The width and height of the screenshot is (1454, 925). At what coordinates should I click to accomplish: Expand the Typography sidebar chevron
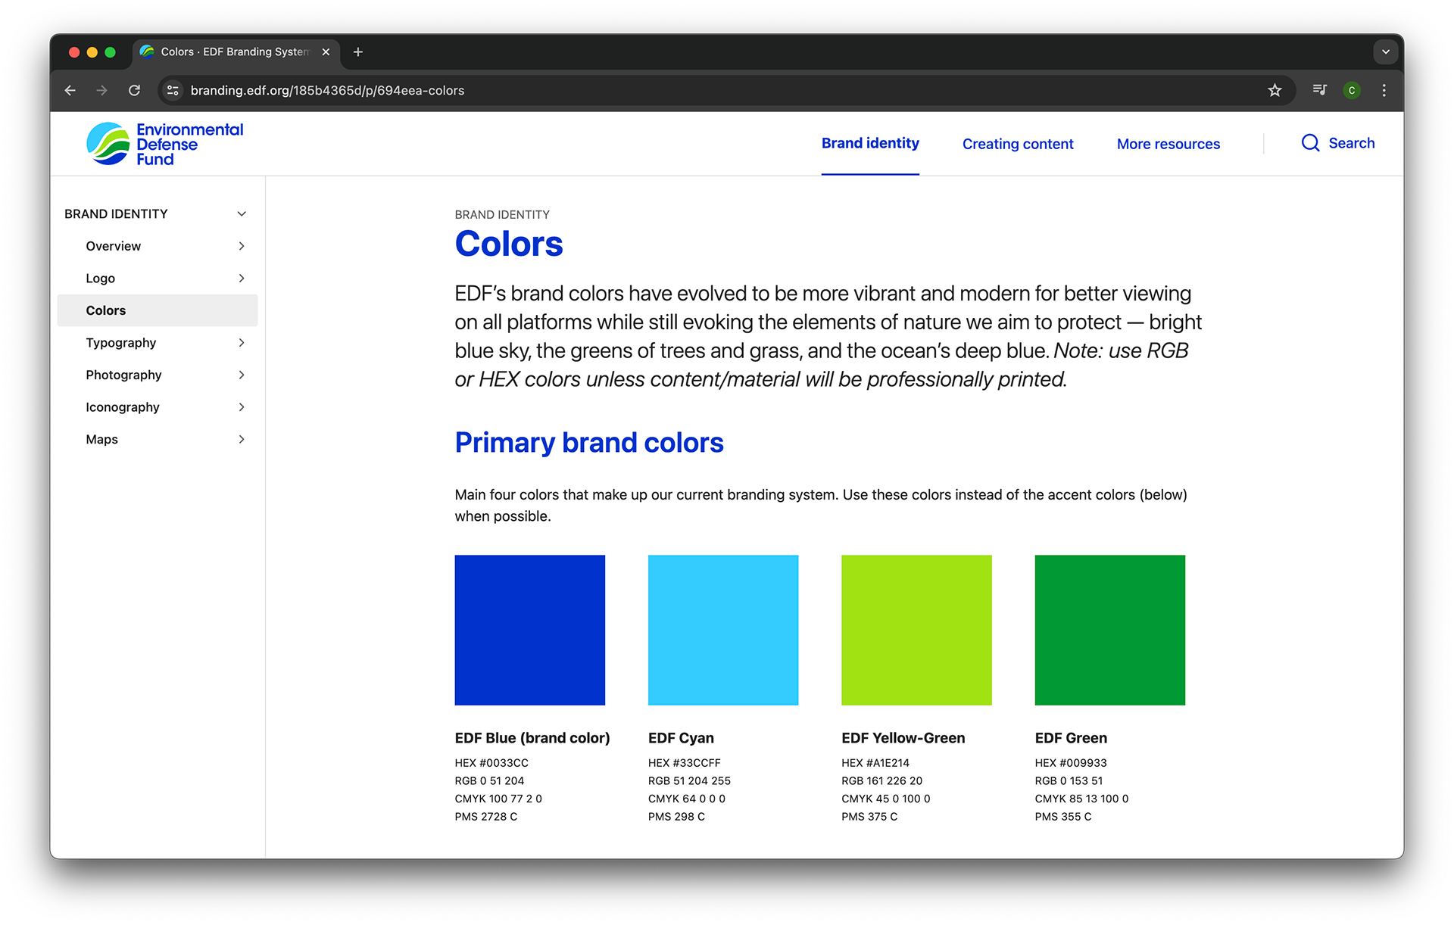tap(242, 343)
